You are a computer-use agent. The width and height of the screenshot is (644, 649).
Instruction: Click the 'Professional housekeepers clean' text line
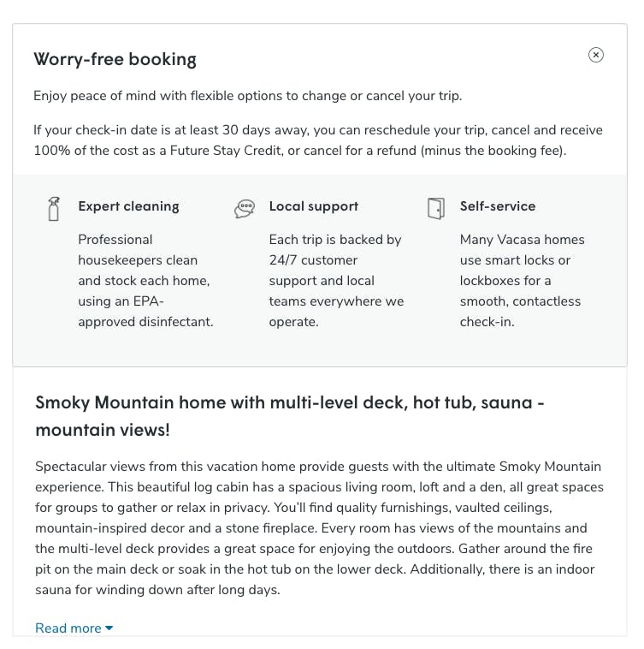click(138, 250)
